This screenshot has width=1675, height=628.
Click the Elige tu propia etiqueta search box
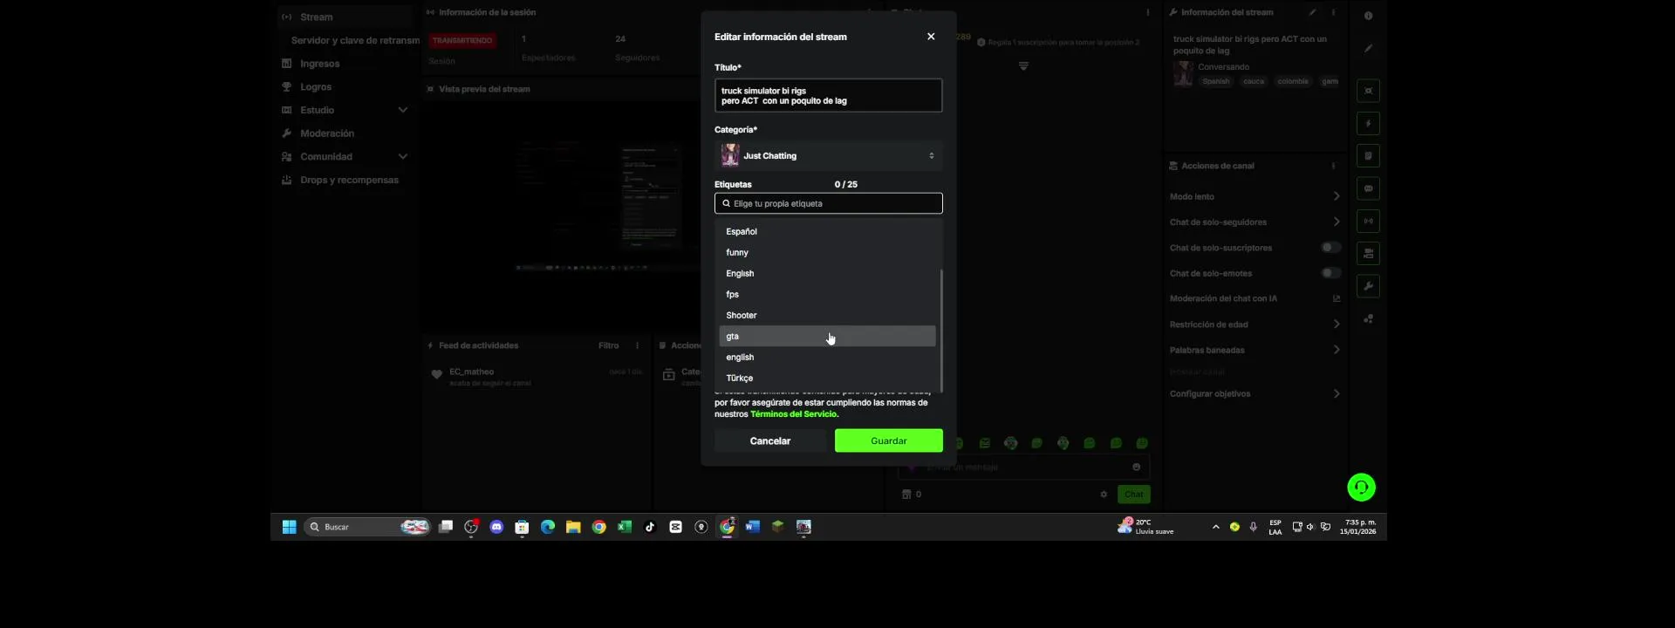point(828,203)
